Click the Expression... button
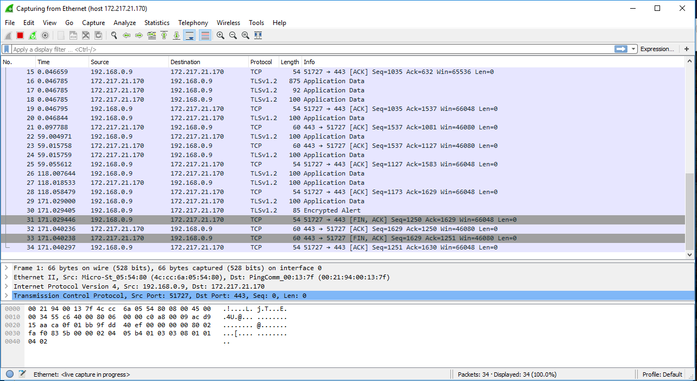Screen dimensions: 697x381 [x=657, y=49]
